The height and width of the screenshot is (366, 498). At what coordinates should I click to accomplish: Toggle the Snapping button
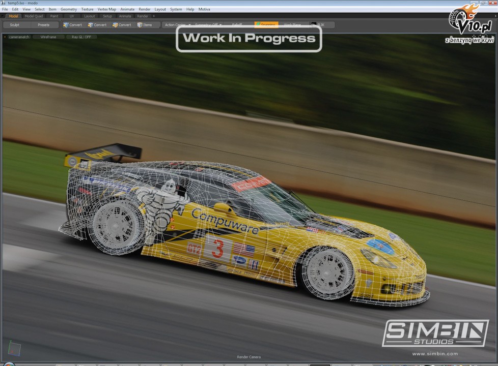click(x=266, y=24)
